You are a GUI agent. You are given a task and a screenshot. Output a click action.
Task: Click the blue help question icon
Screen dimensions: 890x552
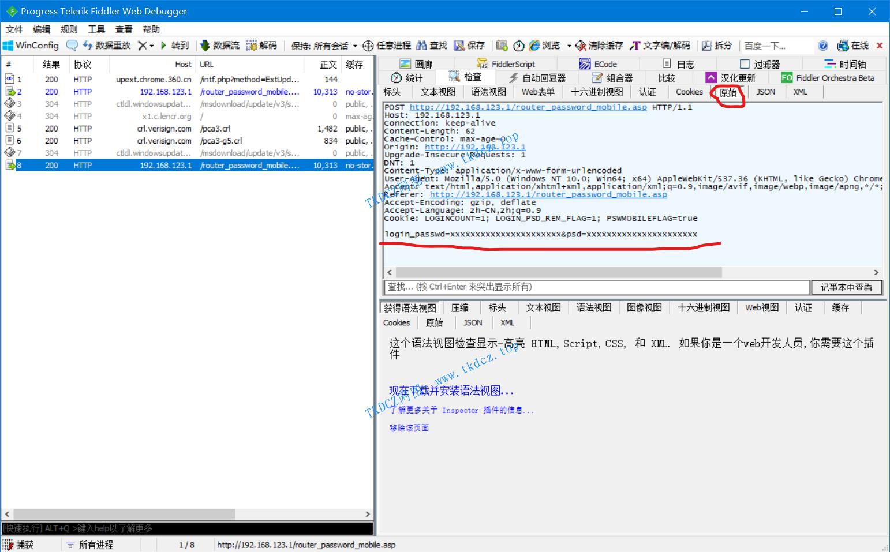(823, 46)
